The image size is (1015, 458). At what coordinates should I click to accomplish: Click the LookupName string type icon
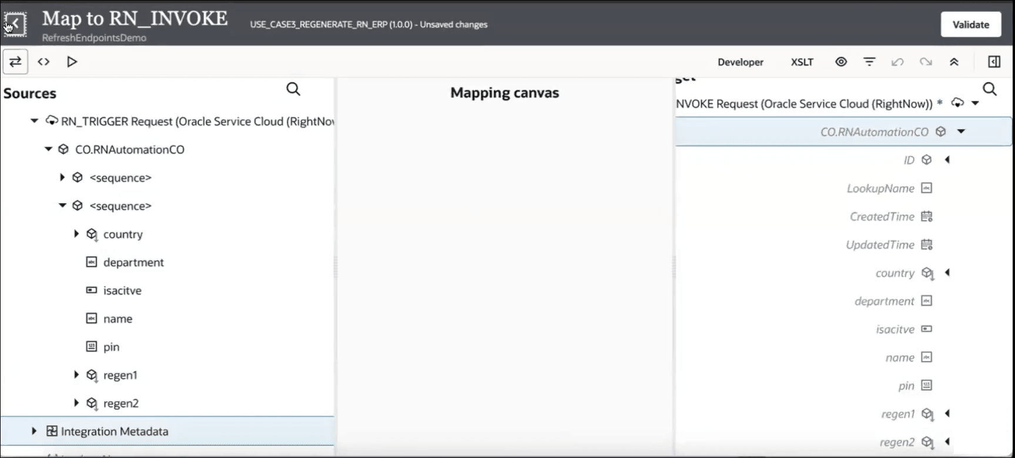coord(927,188)
